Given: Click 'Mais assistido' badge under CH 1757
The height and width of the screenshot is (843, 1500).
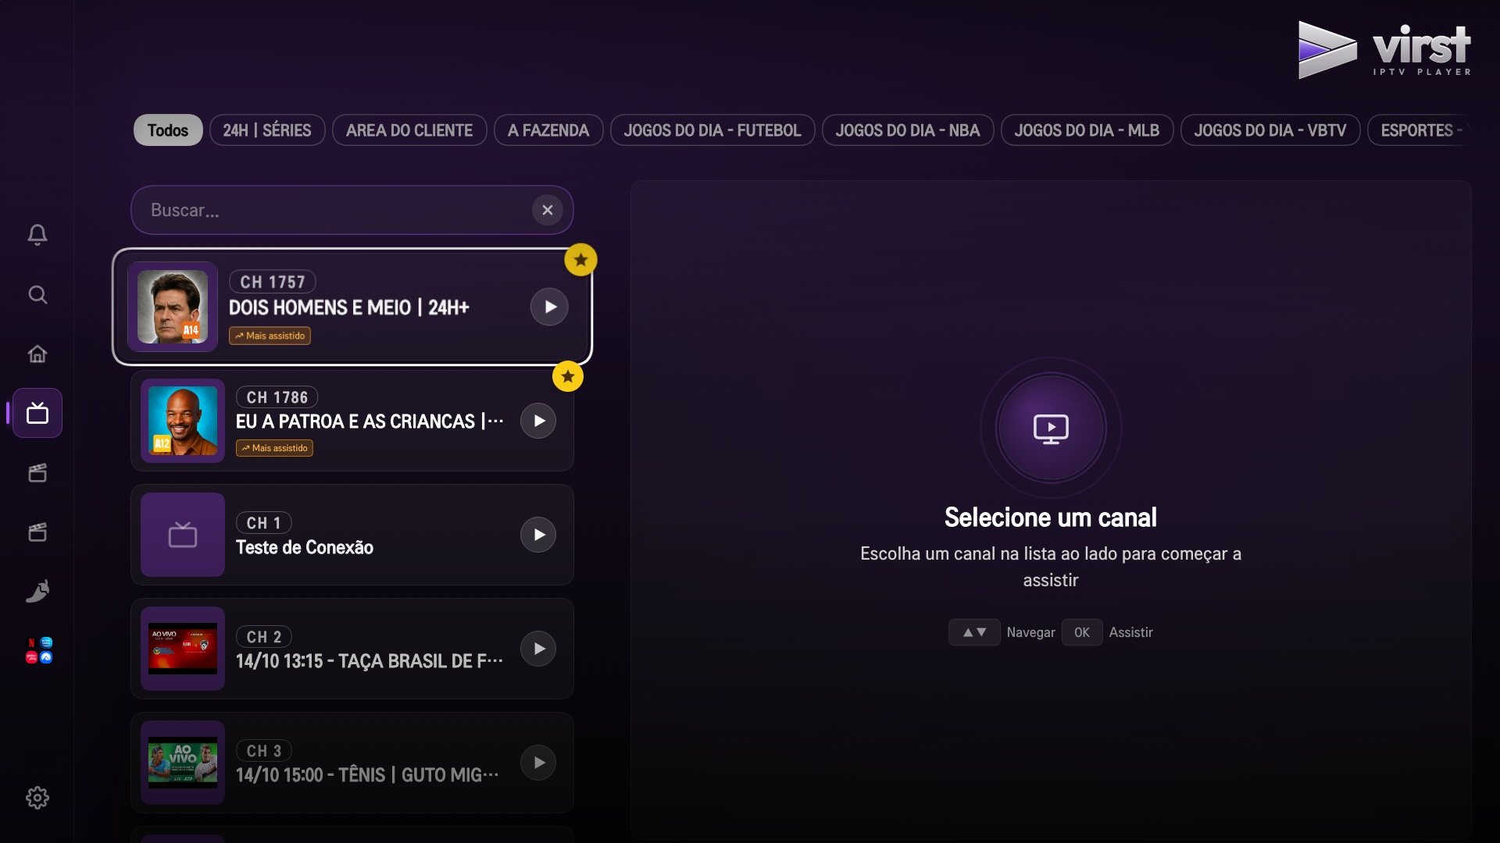Looking at the screenshot, I should (270, 336).
